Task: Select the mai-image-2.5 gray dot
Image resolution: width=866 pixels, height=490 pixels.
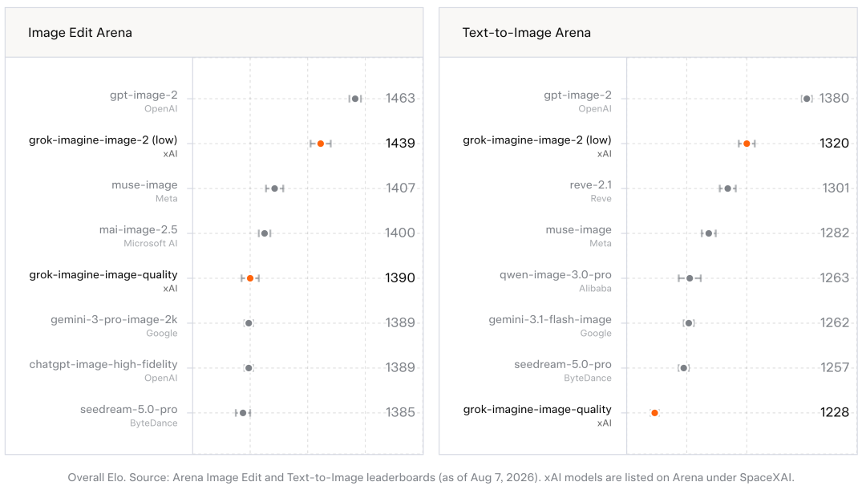Action: 265,233
